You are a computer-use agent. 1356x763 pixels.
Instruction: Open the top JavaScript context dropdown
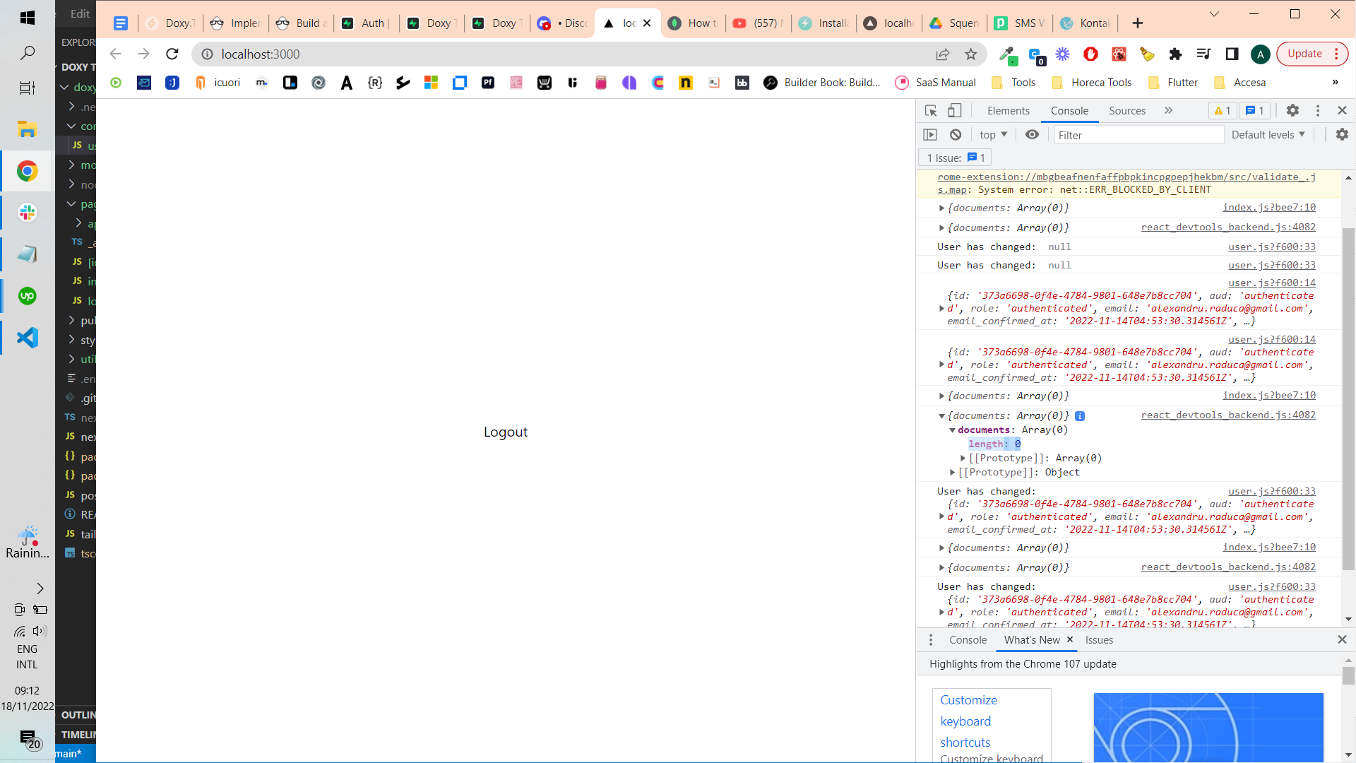coord(993,135)
